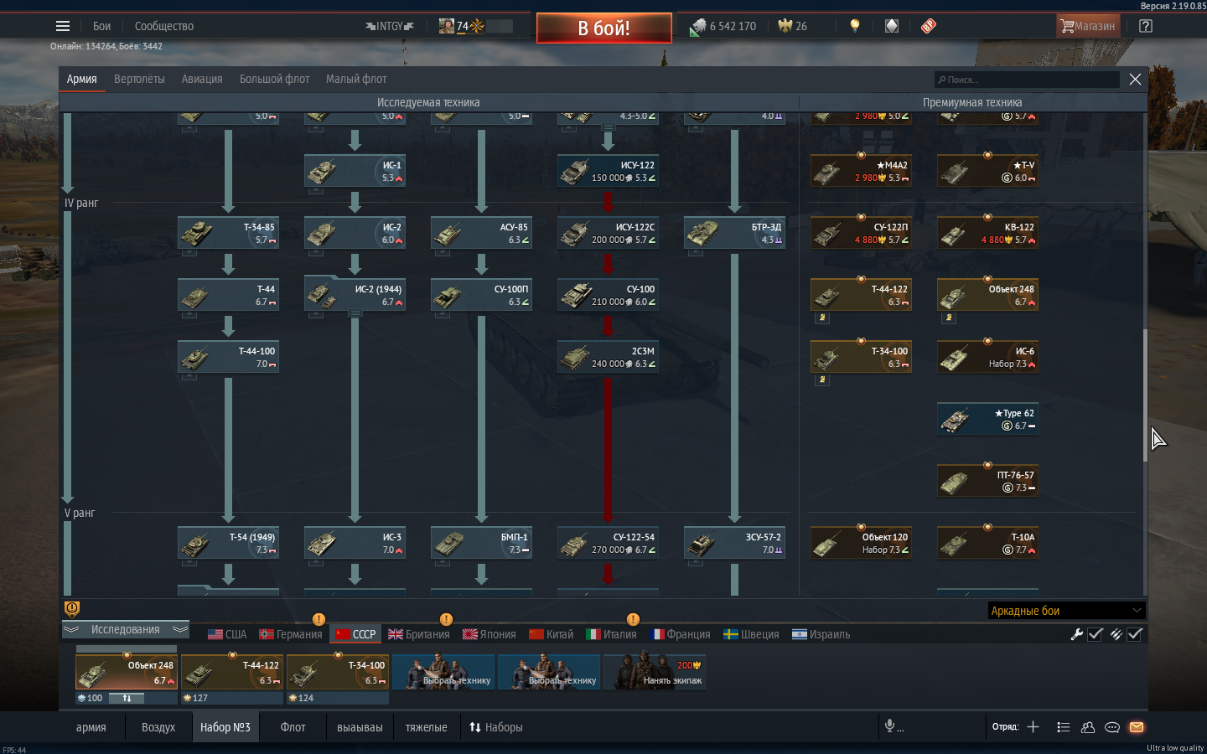Select premium М4А2 tank card
The image size is (1207, 754).
(x=861, y=171)
